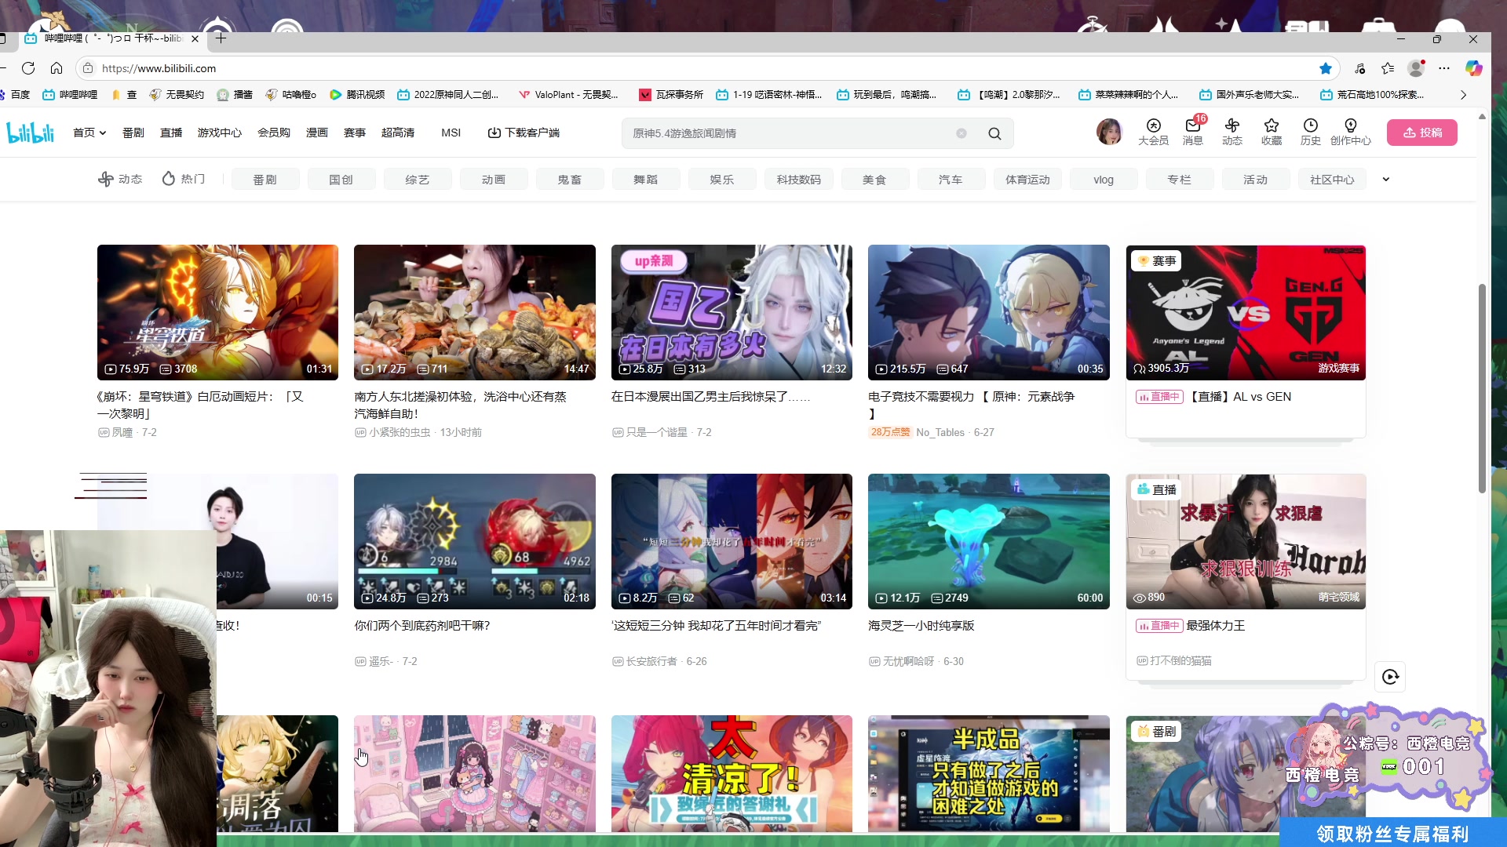This screenshot has width=1507, height=847.
Task: Show more bookmarks bar items
Action: [x=1463, y=95]
